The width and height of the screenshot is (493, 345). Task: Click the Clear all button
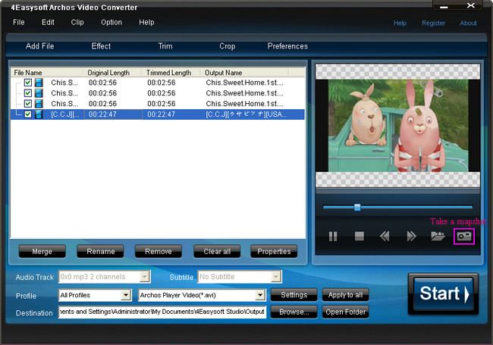coord(217,252)
